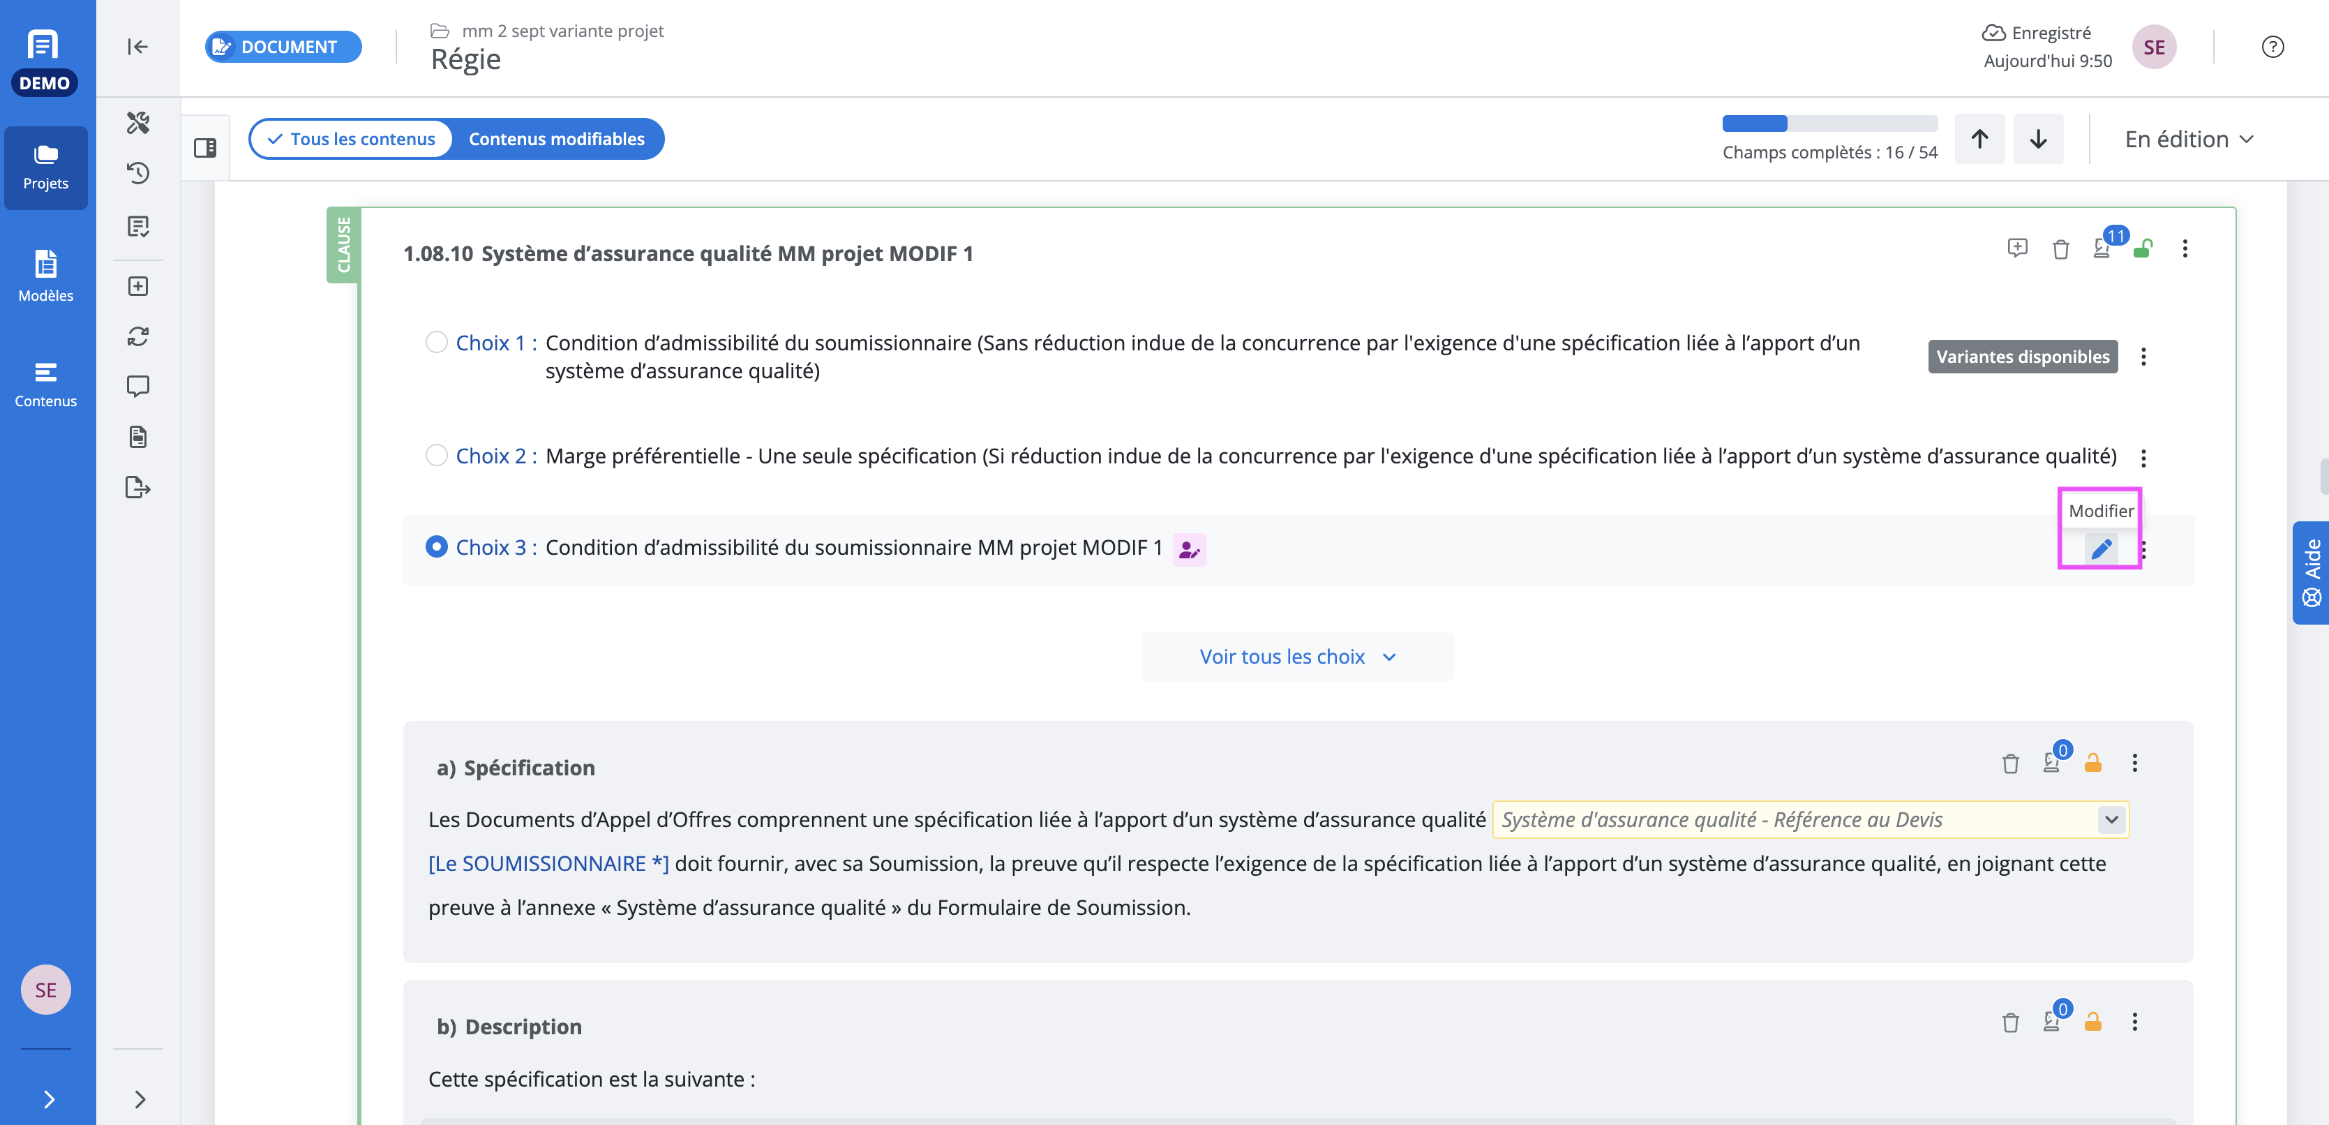The height and width of the screenshot is (1125, 2329).
Task: Click the green unlock icon on clause header
Action: coord(2143,250)
